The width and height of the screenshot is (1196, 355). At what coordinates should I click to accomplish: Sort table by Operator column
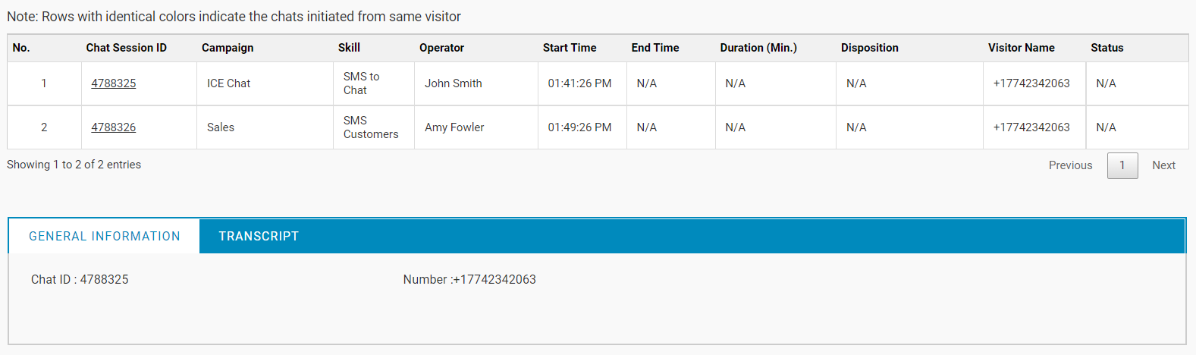pyautogui.click(x=441, y=48)
